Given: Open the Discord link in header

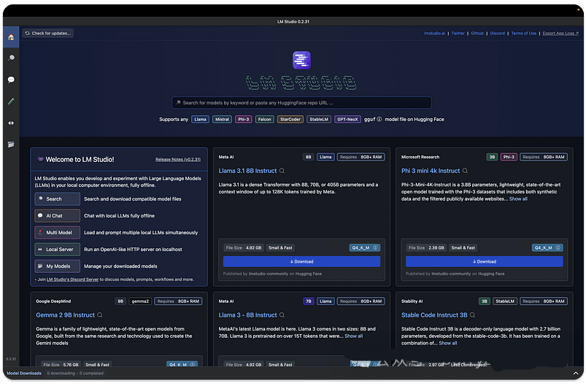Looking at the screenshot, I should (x=498, y=34).
